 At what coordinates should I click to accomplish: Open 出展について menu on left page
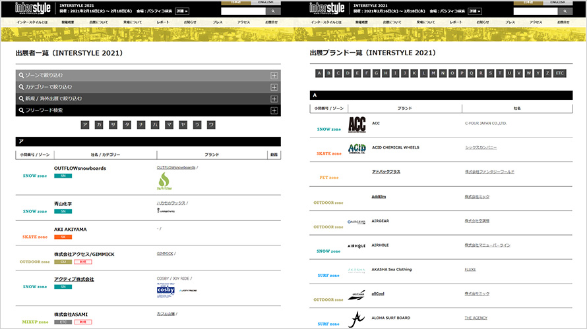tap(98, 22)
